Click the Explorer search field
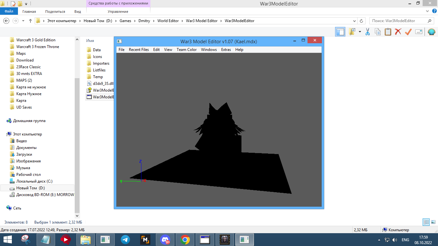Image resolution: width=438 pixels, height=246 pixels. tap(402, 21)
